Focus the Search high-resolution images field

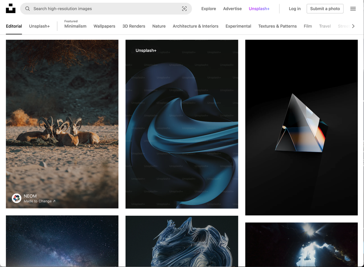click(106, 9)
